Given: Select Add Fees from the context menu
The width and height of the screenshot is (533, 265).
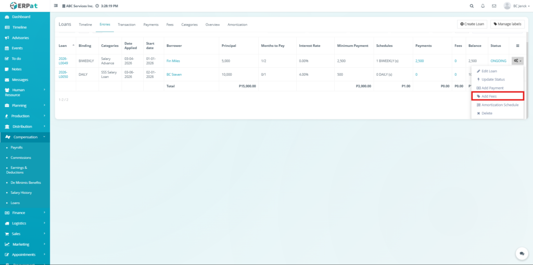Looking at the screenshot, I should point(497,96).
